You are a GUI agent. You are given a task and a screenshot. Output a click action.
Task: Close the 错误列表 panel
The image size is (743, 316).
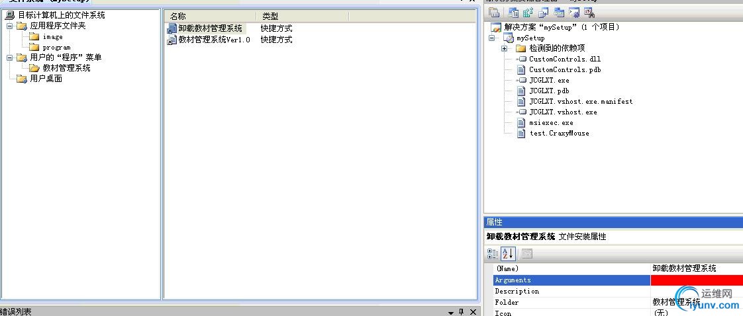pos(473,312)
